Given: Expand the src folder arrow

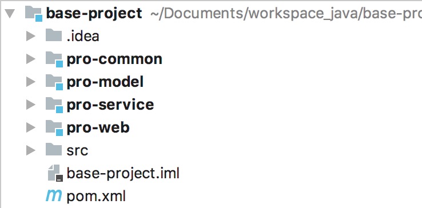Looking at the screenshot, I should (31, 150).
